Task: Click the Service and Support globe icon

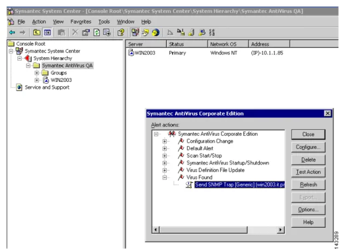Action: (x=19, y=87)
